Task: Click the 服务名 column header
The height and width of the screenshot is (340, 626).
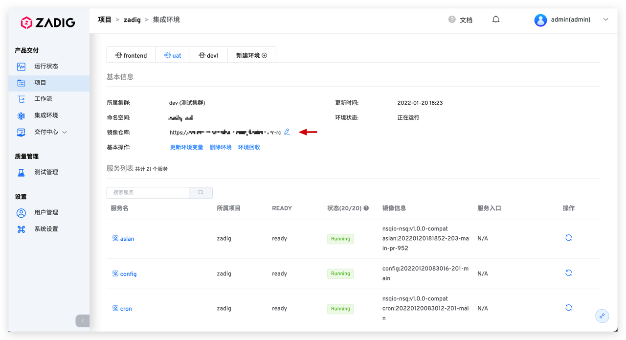Action: 119,208
